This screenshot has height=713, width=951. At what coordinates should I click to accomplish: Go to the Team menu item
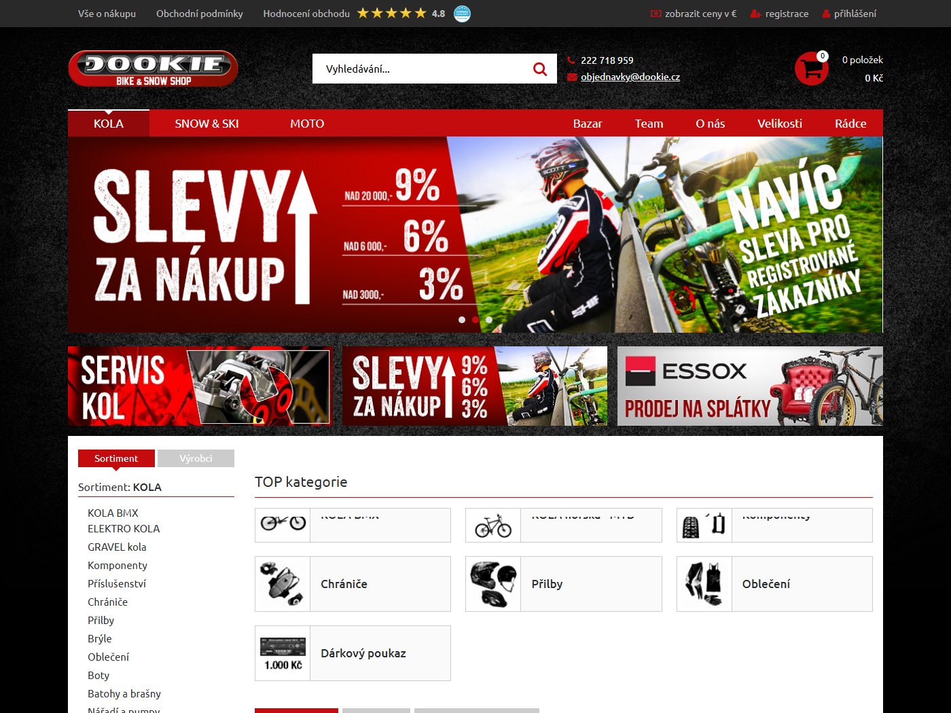pyautogui.click(x=649, y=124)
